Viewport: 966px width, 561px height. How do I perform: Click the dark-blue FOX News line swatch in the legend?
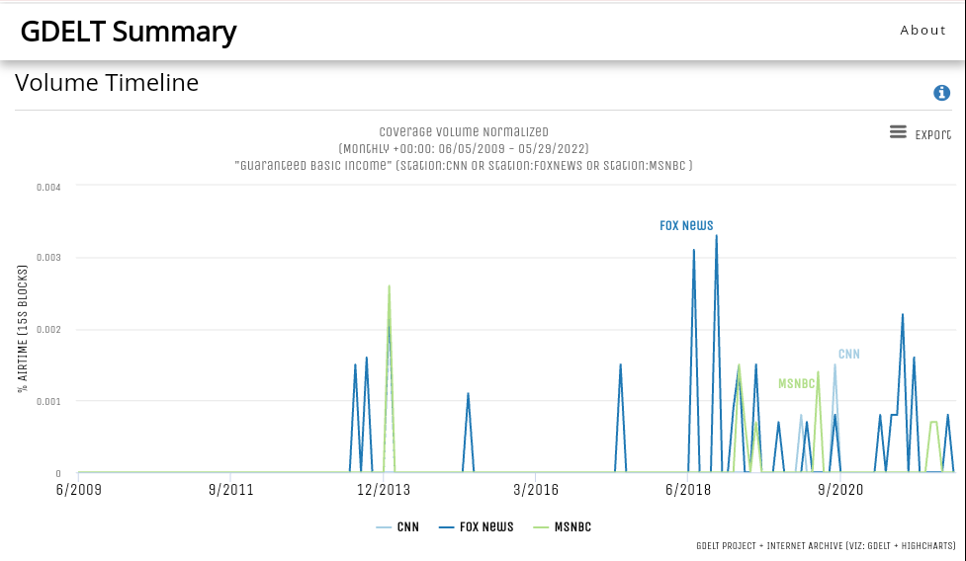447,527
